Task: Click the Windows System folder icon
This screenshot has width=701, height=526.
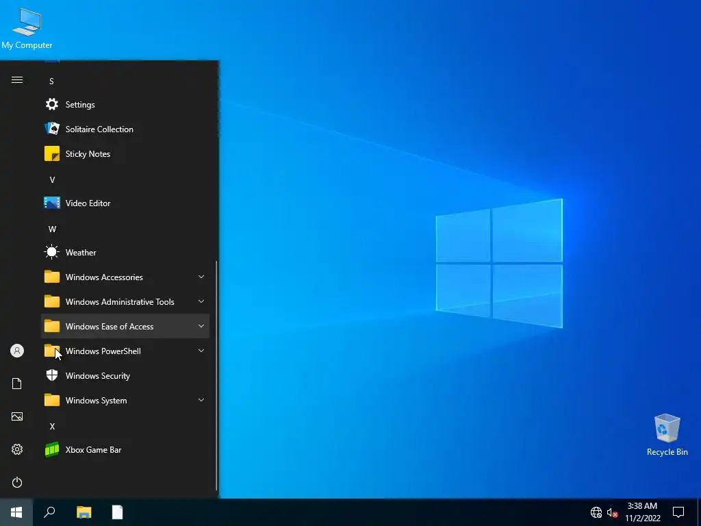Action: [52, 400]
